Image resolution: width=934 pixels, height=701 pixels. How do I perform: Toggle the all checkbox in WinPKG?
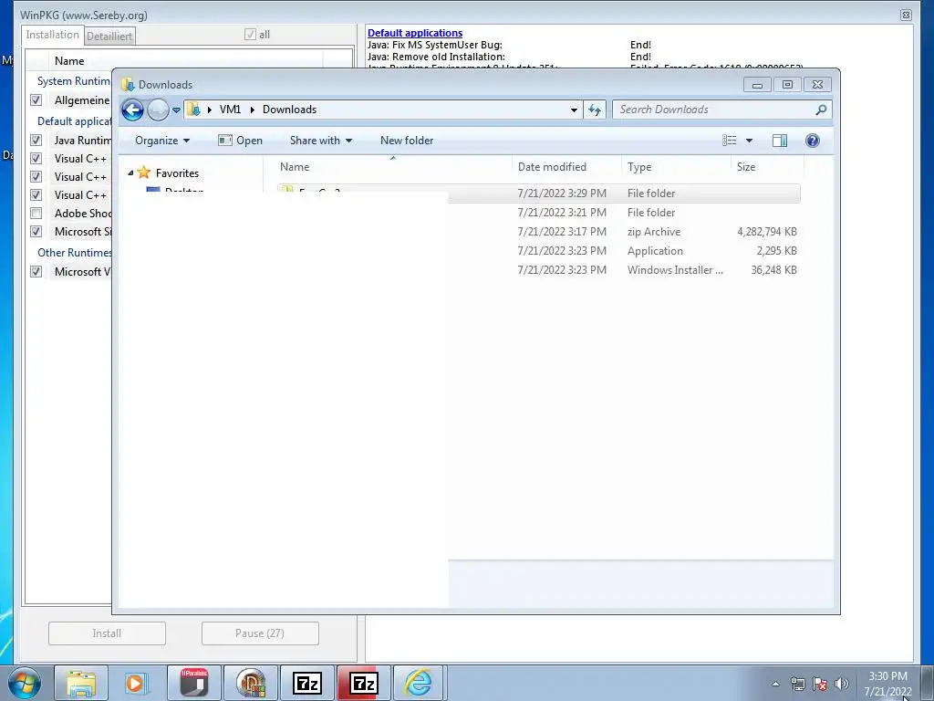tap(250, 35)
